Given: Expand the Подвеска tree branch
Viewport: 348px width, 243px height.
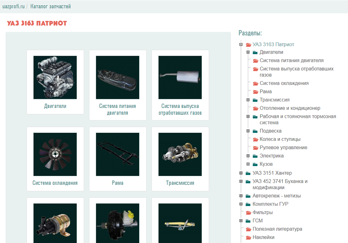Looking at the screenshot, I should coord(248,131).
